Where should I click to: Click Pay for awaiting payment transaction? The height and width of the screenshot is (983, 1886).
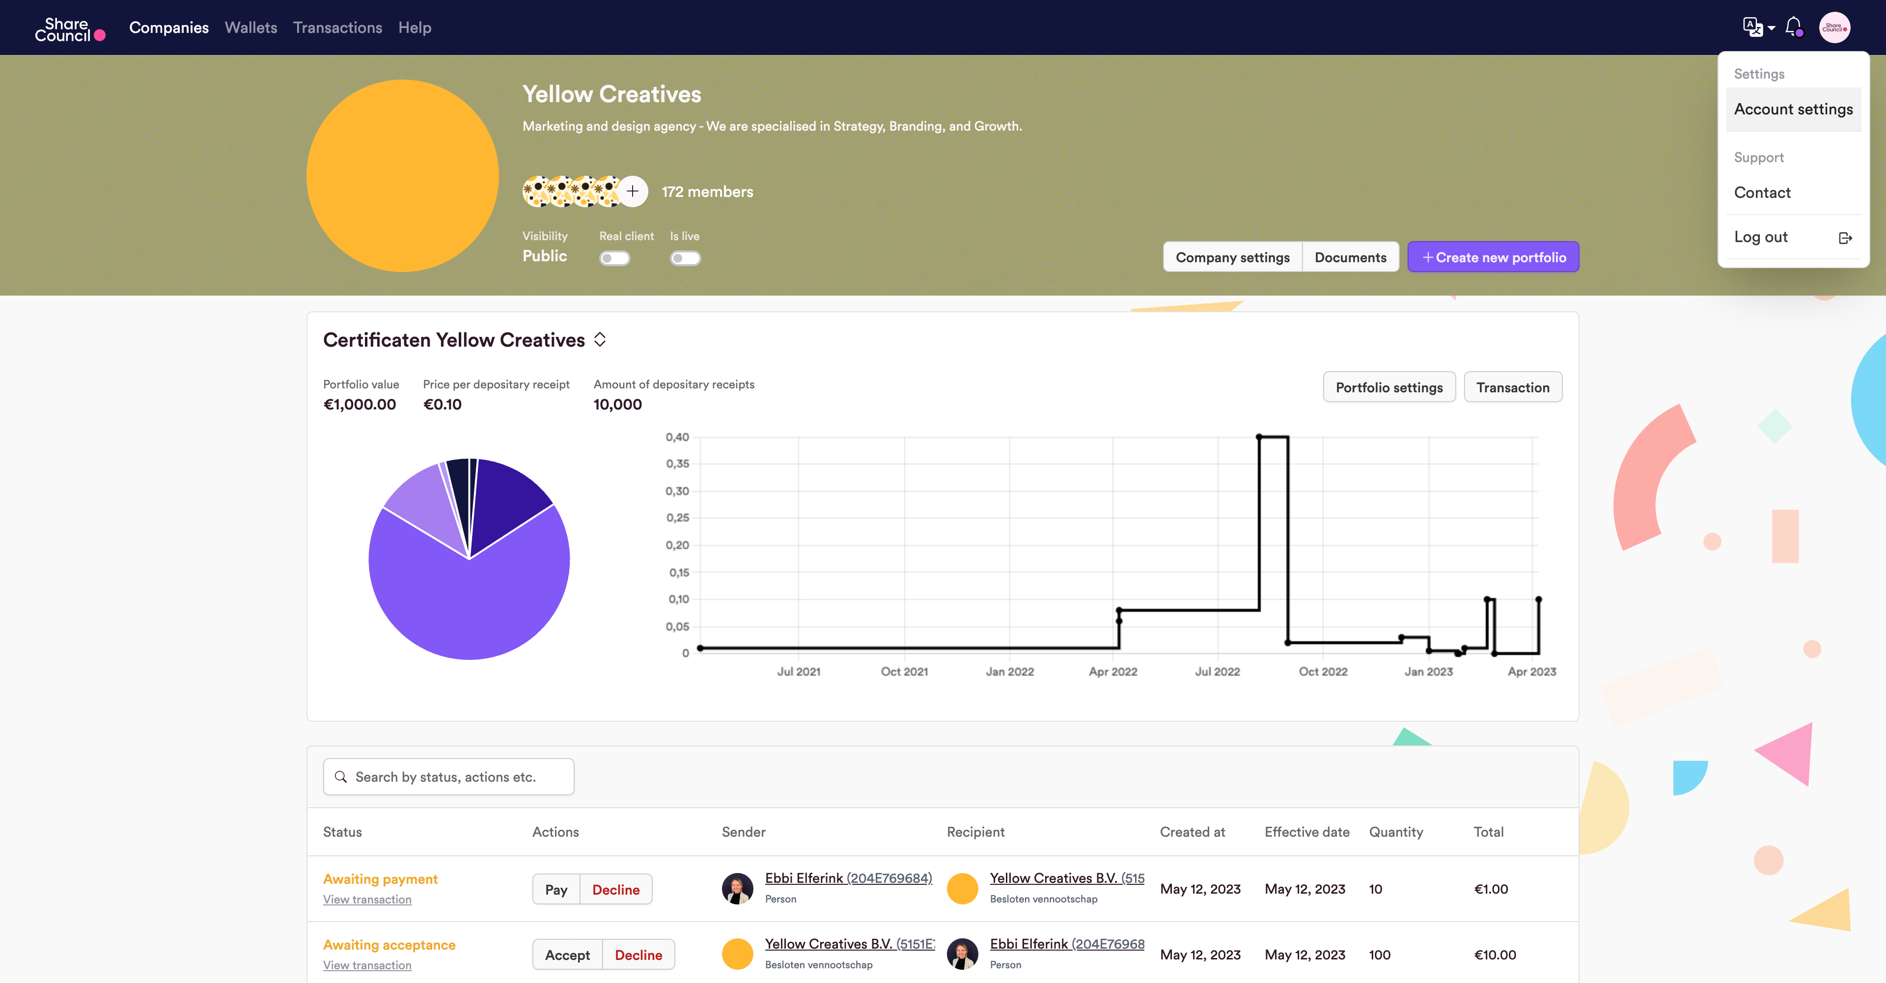pos(555,889)
